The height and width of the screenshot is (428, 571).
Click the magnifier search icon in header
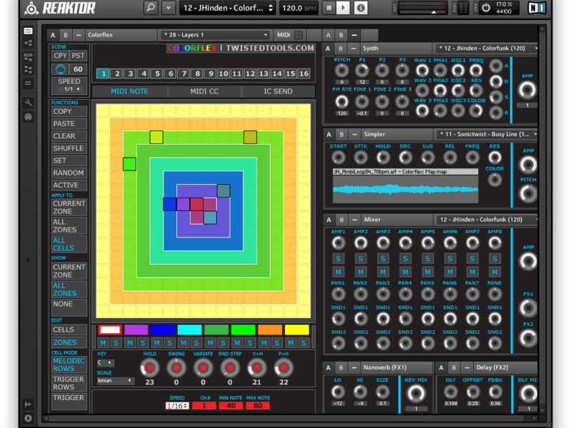coord(151,8)
